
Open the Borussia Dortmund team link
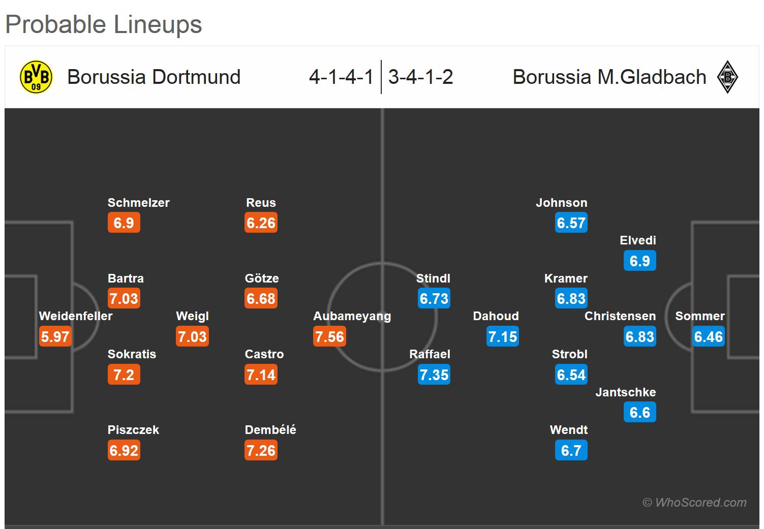154,77
